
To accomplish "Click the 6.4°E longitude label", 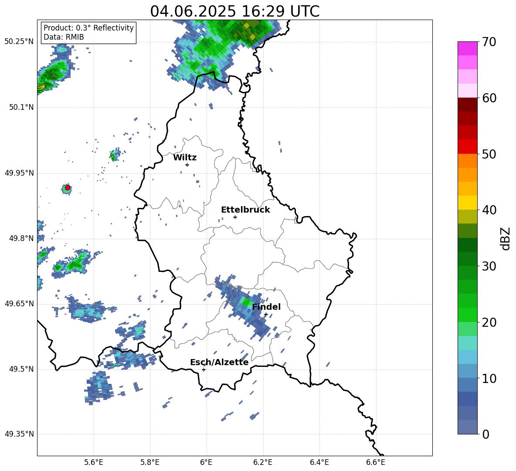I will pyautogui.click(x=319, y=462).
